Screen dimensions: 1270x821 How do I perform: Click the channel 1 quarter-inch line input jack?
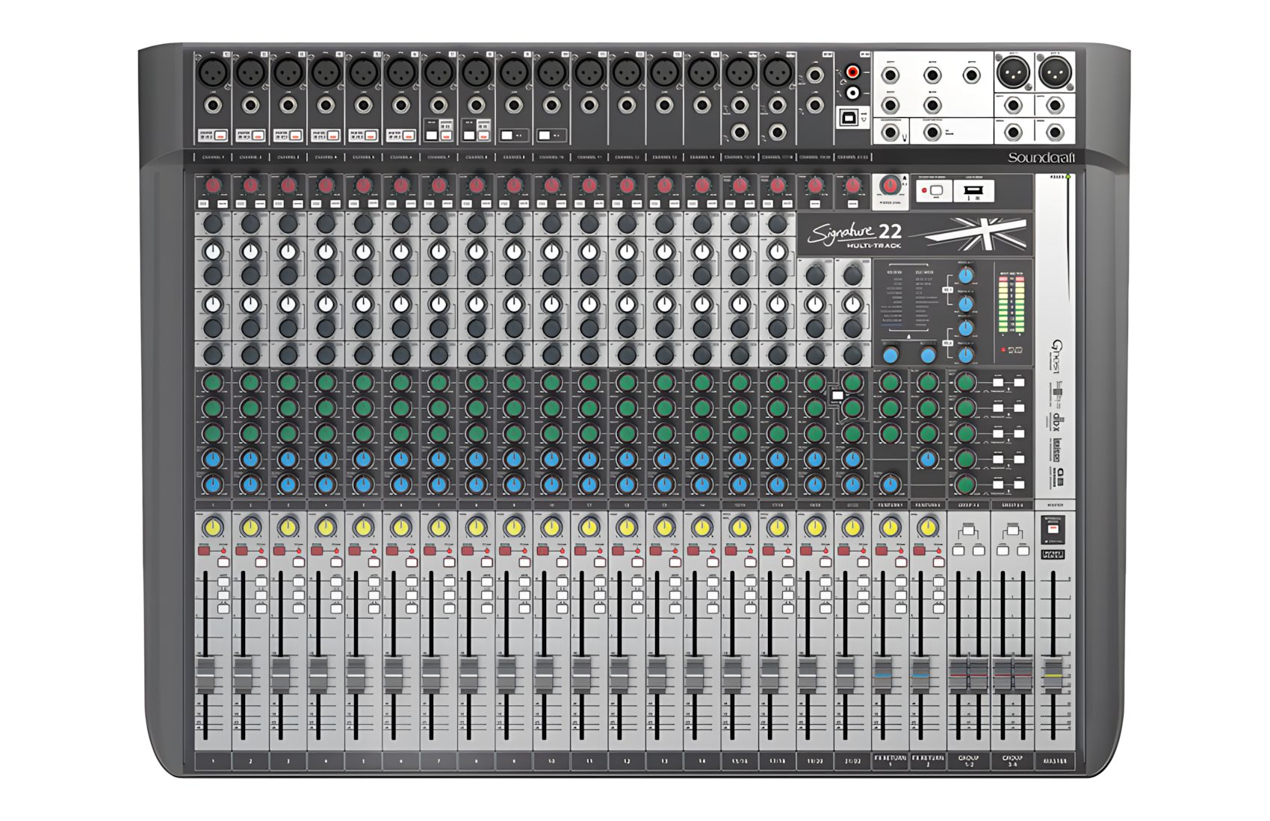(x=213, y=104)
